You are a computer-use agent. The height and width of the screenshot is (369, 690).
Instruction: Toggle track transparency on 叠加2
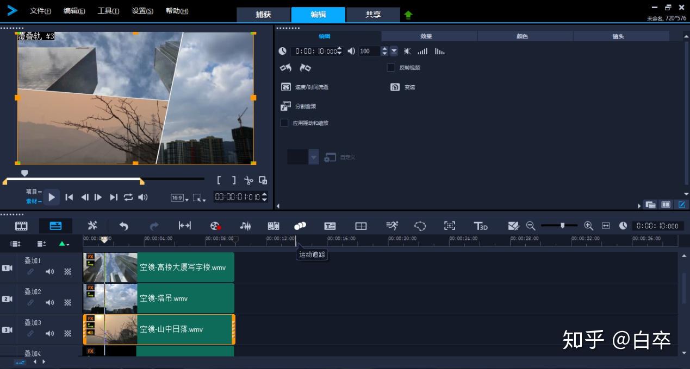click(x=67, y=302)
